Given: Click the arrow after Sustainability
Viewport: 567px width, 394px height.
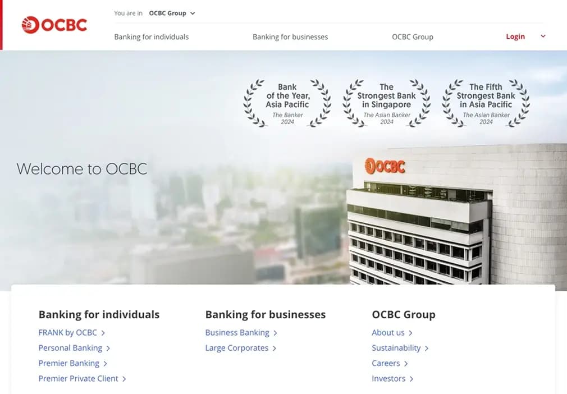Looking at the screenshot, I should coord(427,349).
